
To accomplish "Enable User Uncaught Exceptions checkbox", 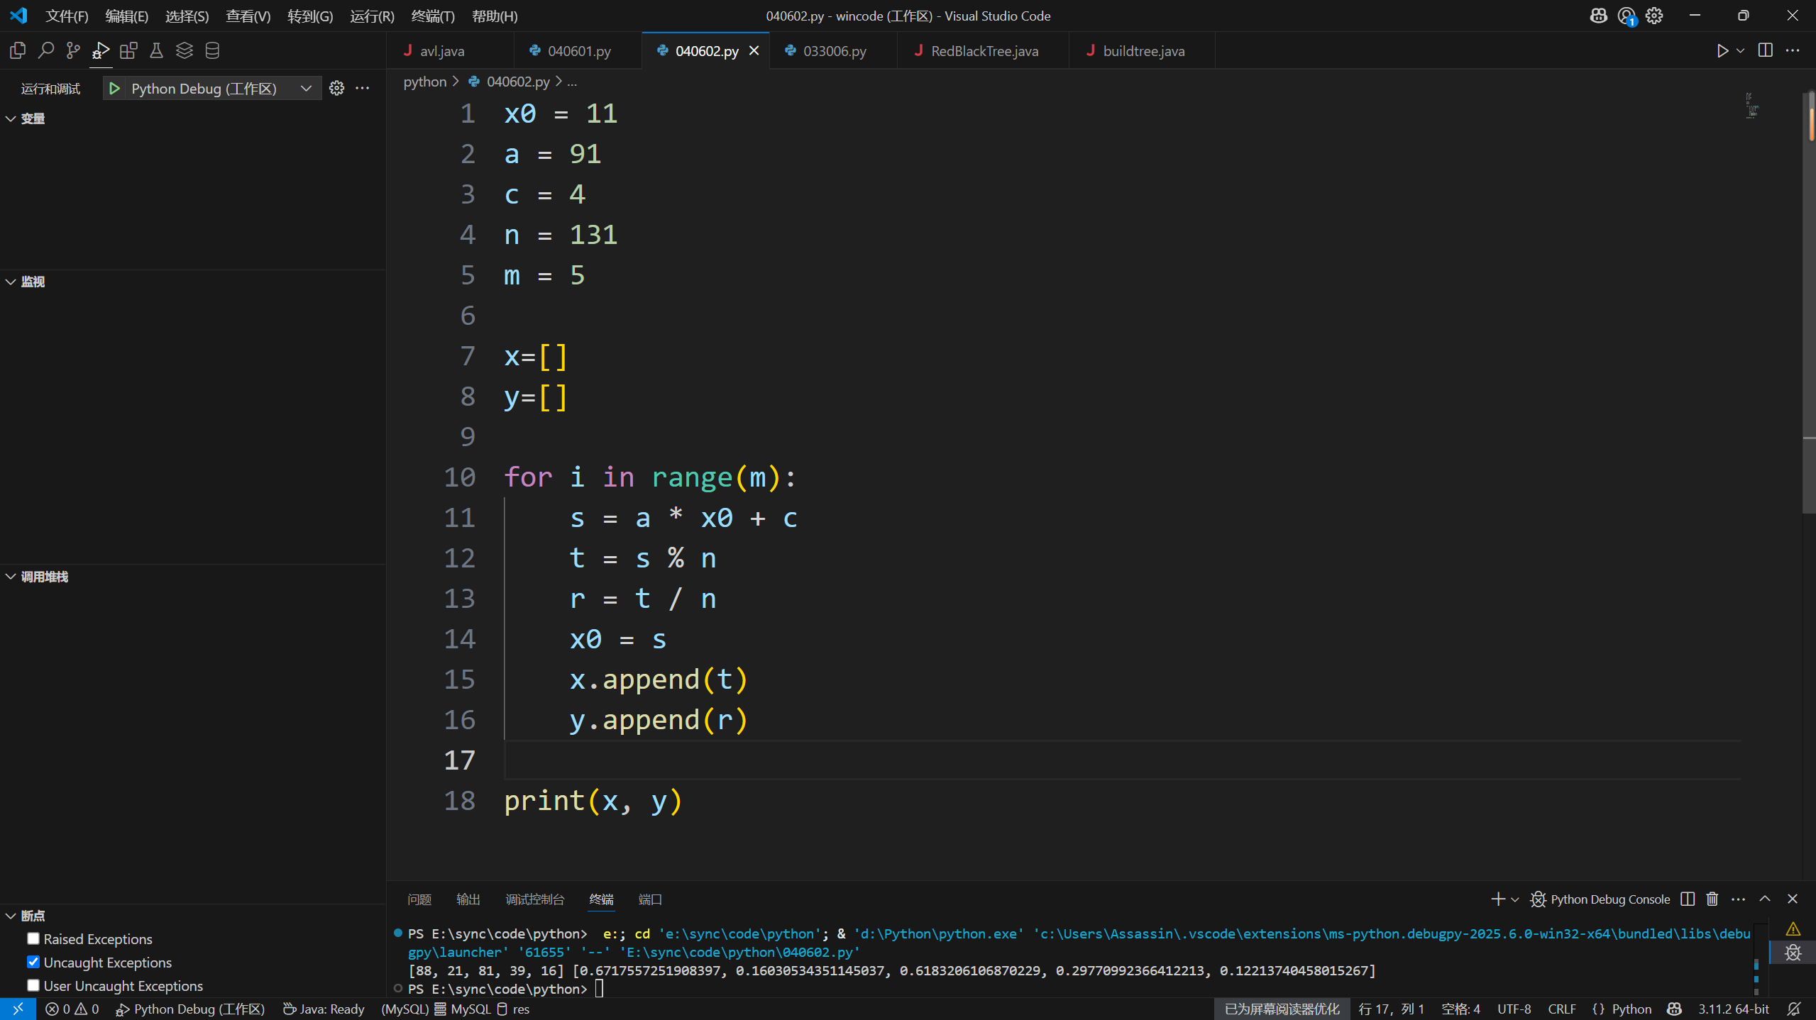I will pos(33,985).
